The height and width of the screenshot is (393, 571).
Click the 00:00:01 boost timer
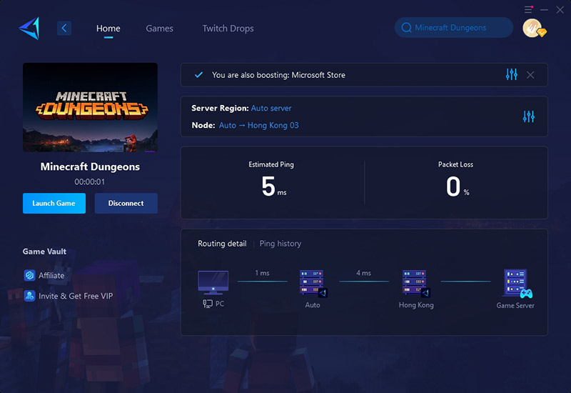point(90,182)
